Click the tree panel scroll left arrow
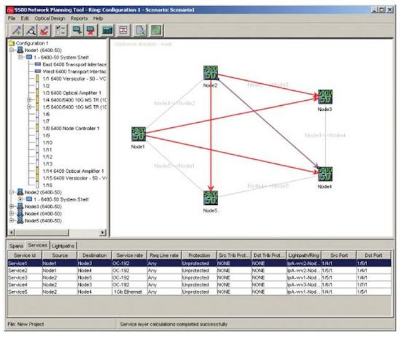The image size is (401, 337). pos(11,232)
